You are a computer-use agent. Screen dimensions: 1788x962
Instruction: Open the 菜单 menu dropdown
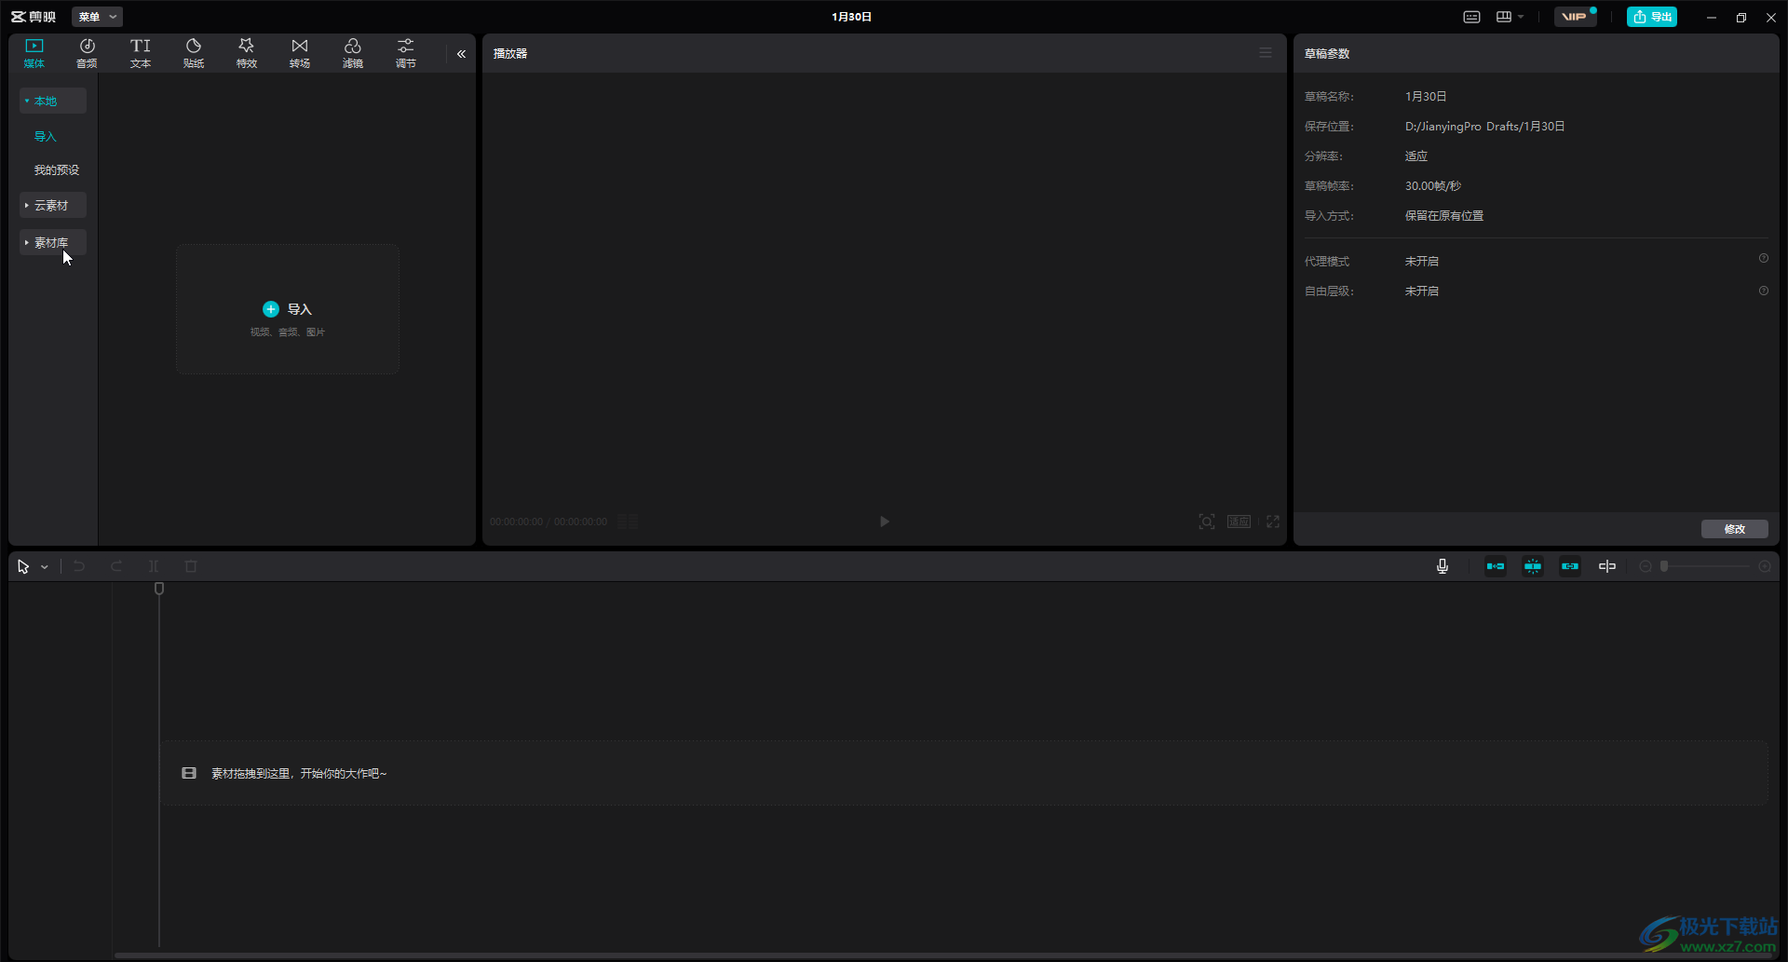97,17
